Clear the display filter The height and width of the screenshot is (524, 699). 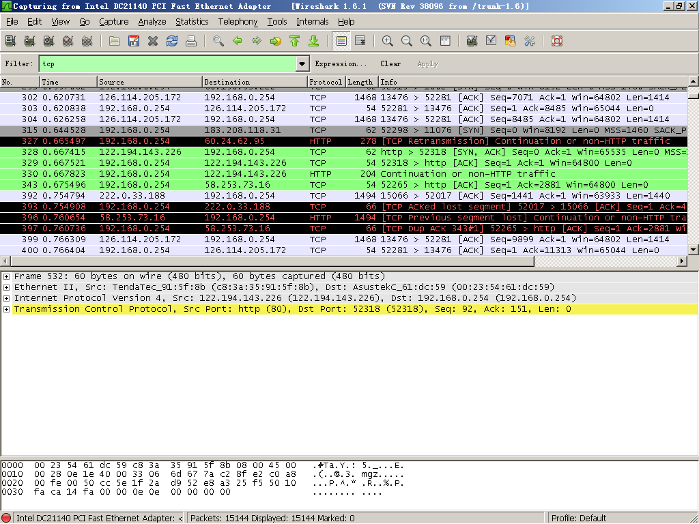pos(390,63)
